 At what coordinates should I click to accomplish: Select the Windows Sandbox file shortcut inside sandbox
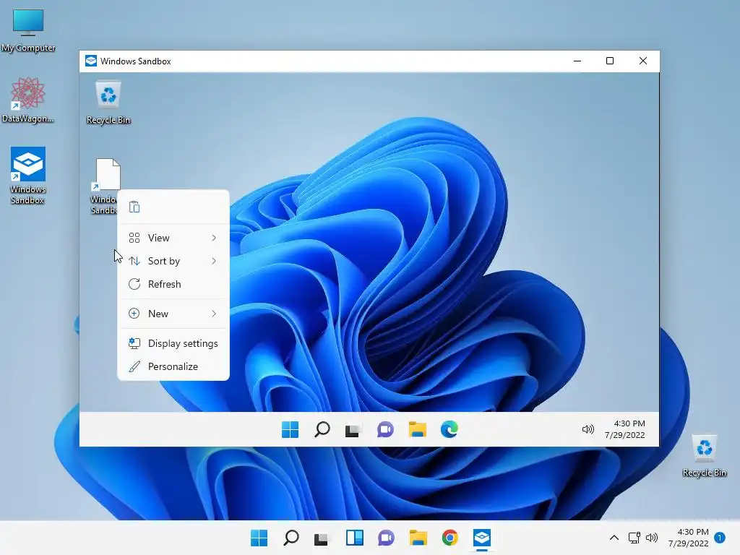pyautogui.click(x=105, y=186)
